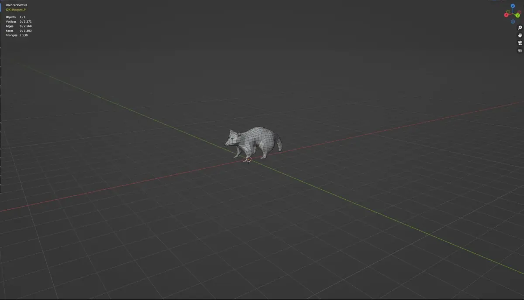Click the "Objects 1 / 1" statistic
Image resolution: width=524 pixels, height=300 pixels.
pos(16,17)
